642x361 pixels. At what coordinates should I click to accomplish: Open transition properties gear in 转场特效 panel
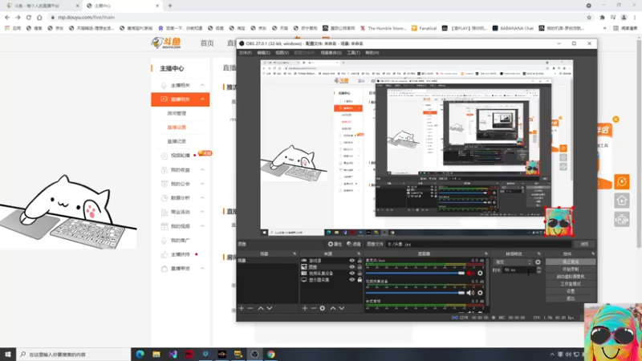point(538,262)
